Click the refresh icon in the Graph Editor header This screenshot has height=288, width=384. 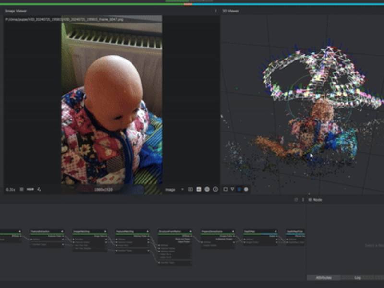click(296, 200)
